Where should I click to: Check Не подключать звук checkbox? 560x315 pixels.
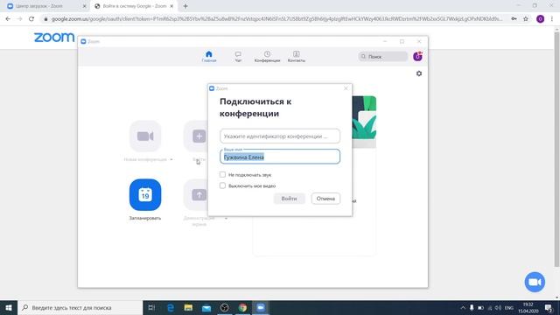(x=222, y=175)
